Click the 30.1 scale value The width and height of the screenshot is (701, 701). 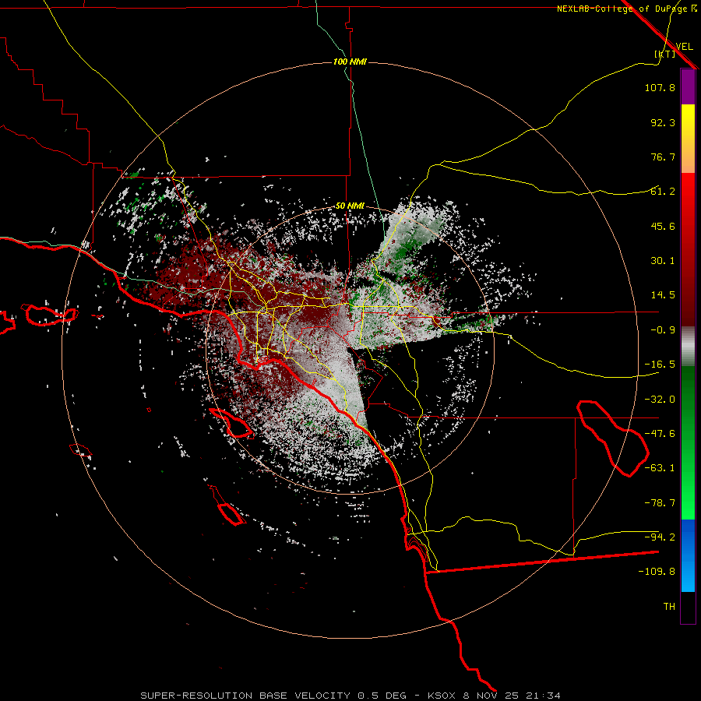(663, 261)
